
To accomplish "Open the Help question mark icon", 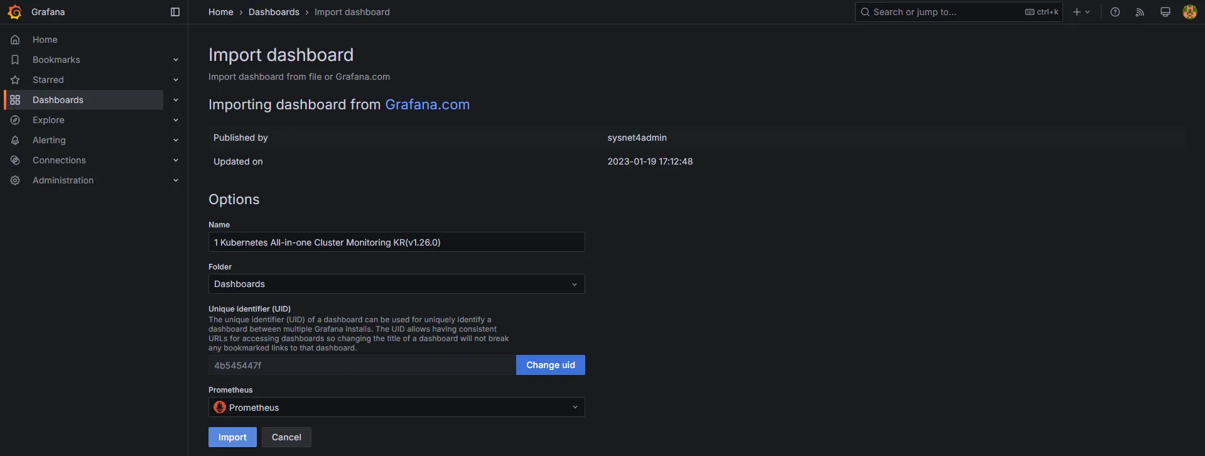I will point(1115,12).
